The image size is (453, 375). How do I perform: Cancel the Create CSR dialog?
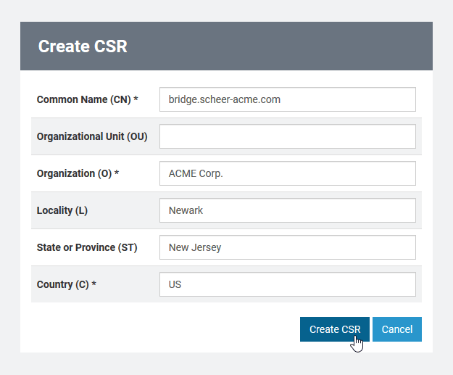click(x=397, y=329)
